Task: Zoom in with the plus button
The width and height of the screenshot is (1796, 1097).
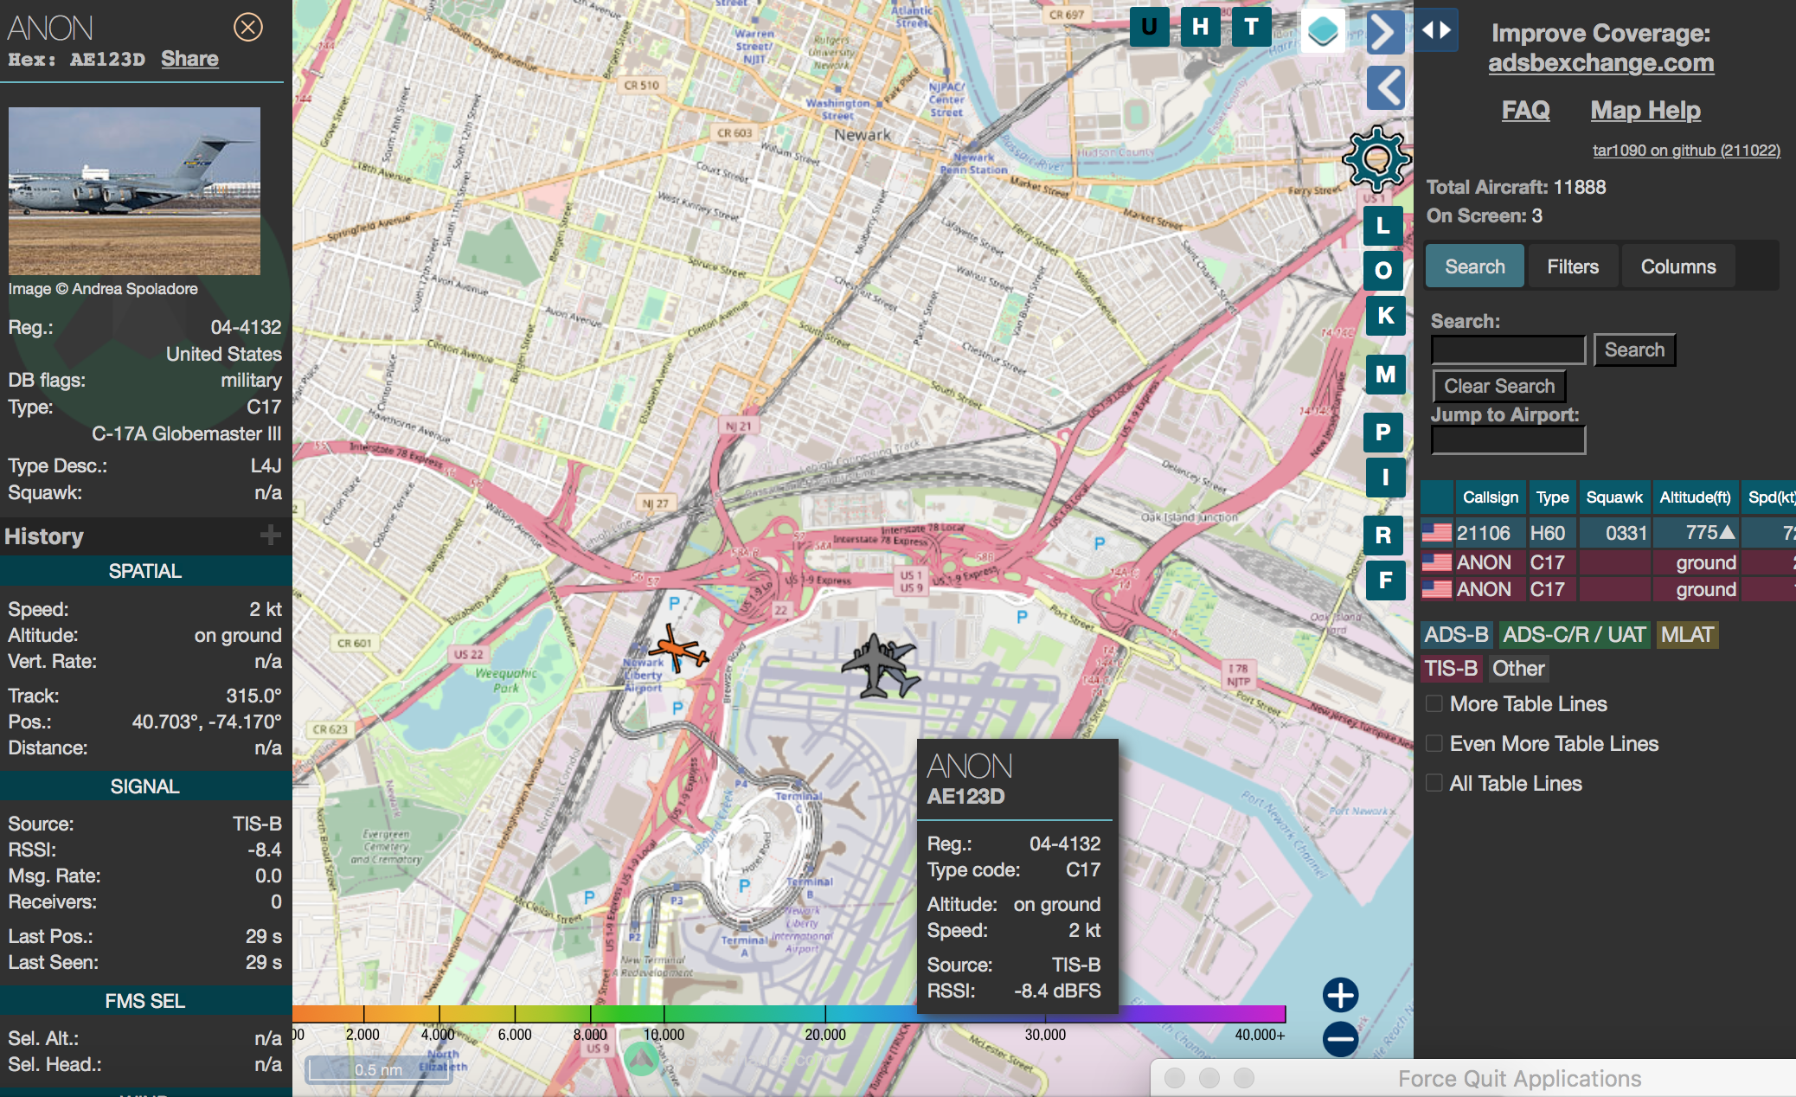Action: pyautogui.click(x=1340, y=995)
